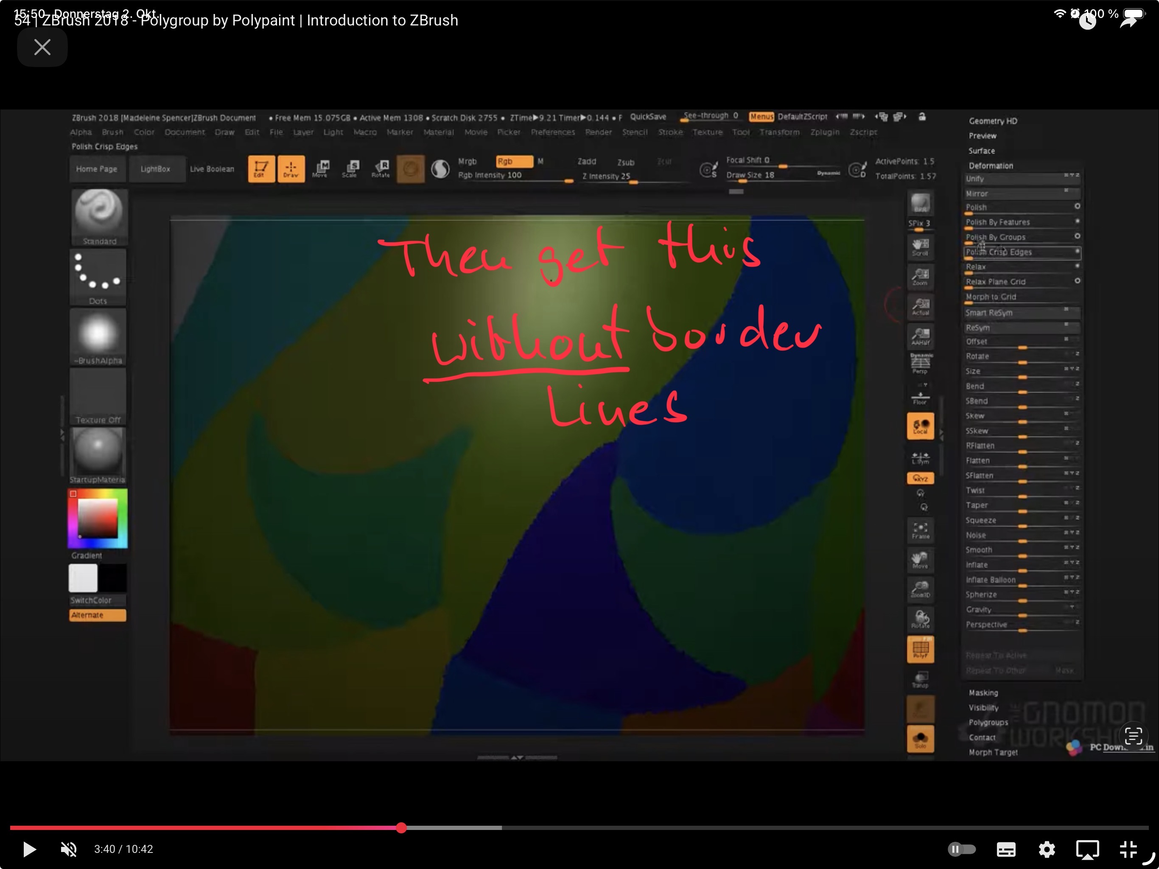Select the Edit mode button in ZBrush

click(261, 169)
